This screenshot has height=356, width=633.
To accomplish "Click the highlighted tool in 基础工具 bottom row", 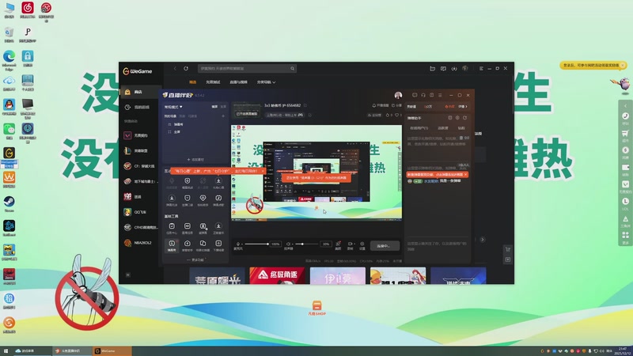I will [x=172, y=245].
